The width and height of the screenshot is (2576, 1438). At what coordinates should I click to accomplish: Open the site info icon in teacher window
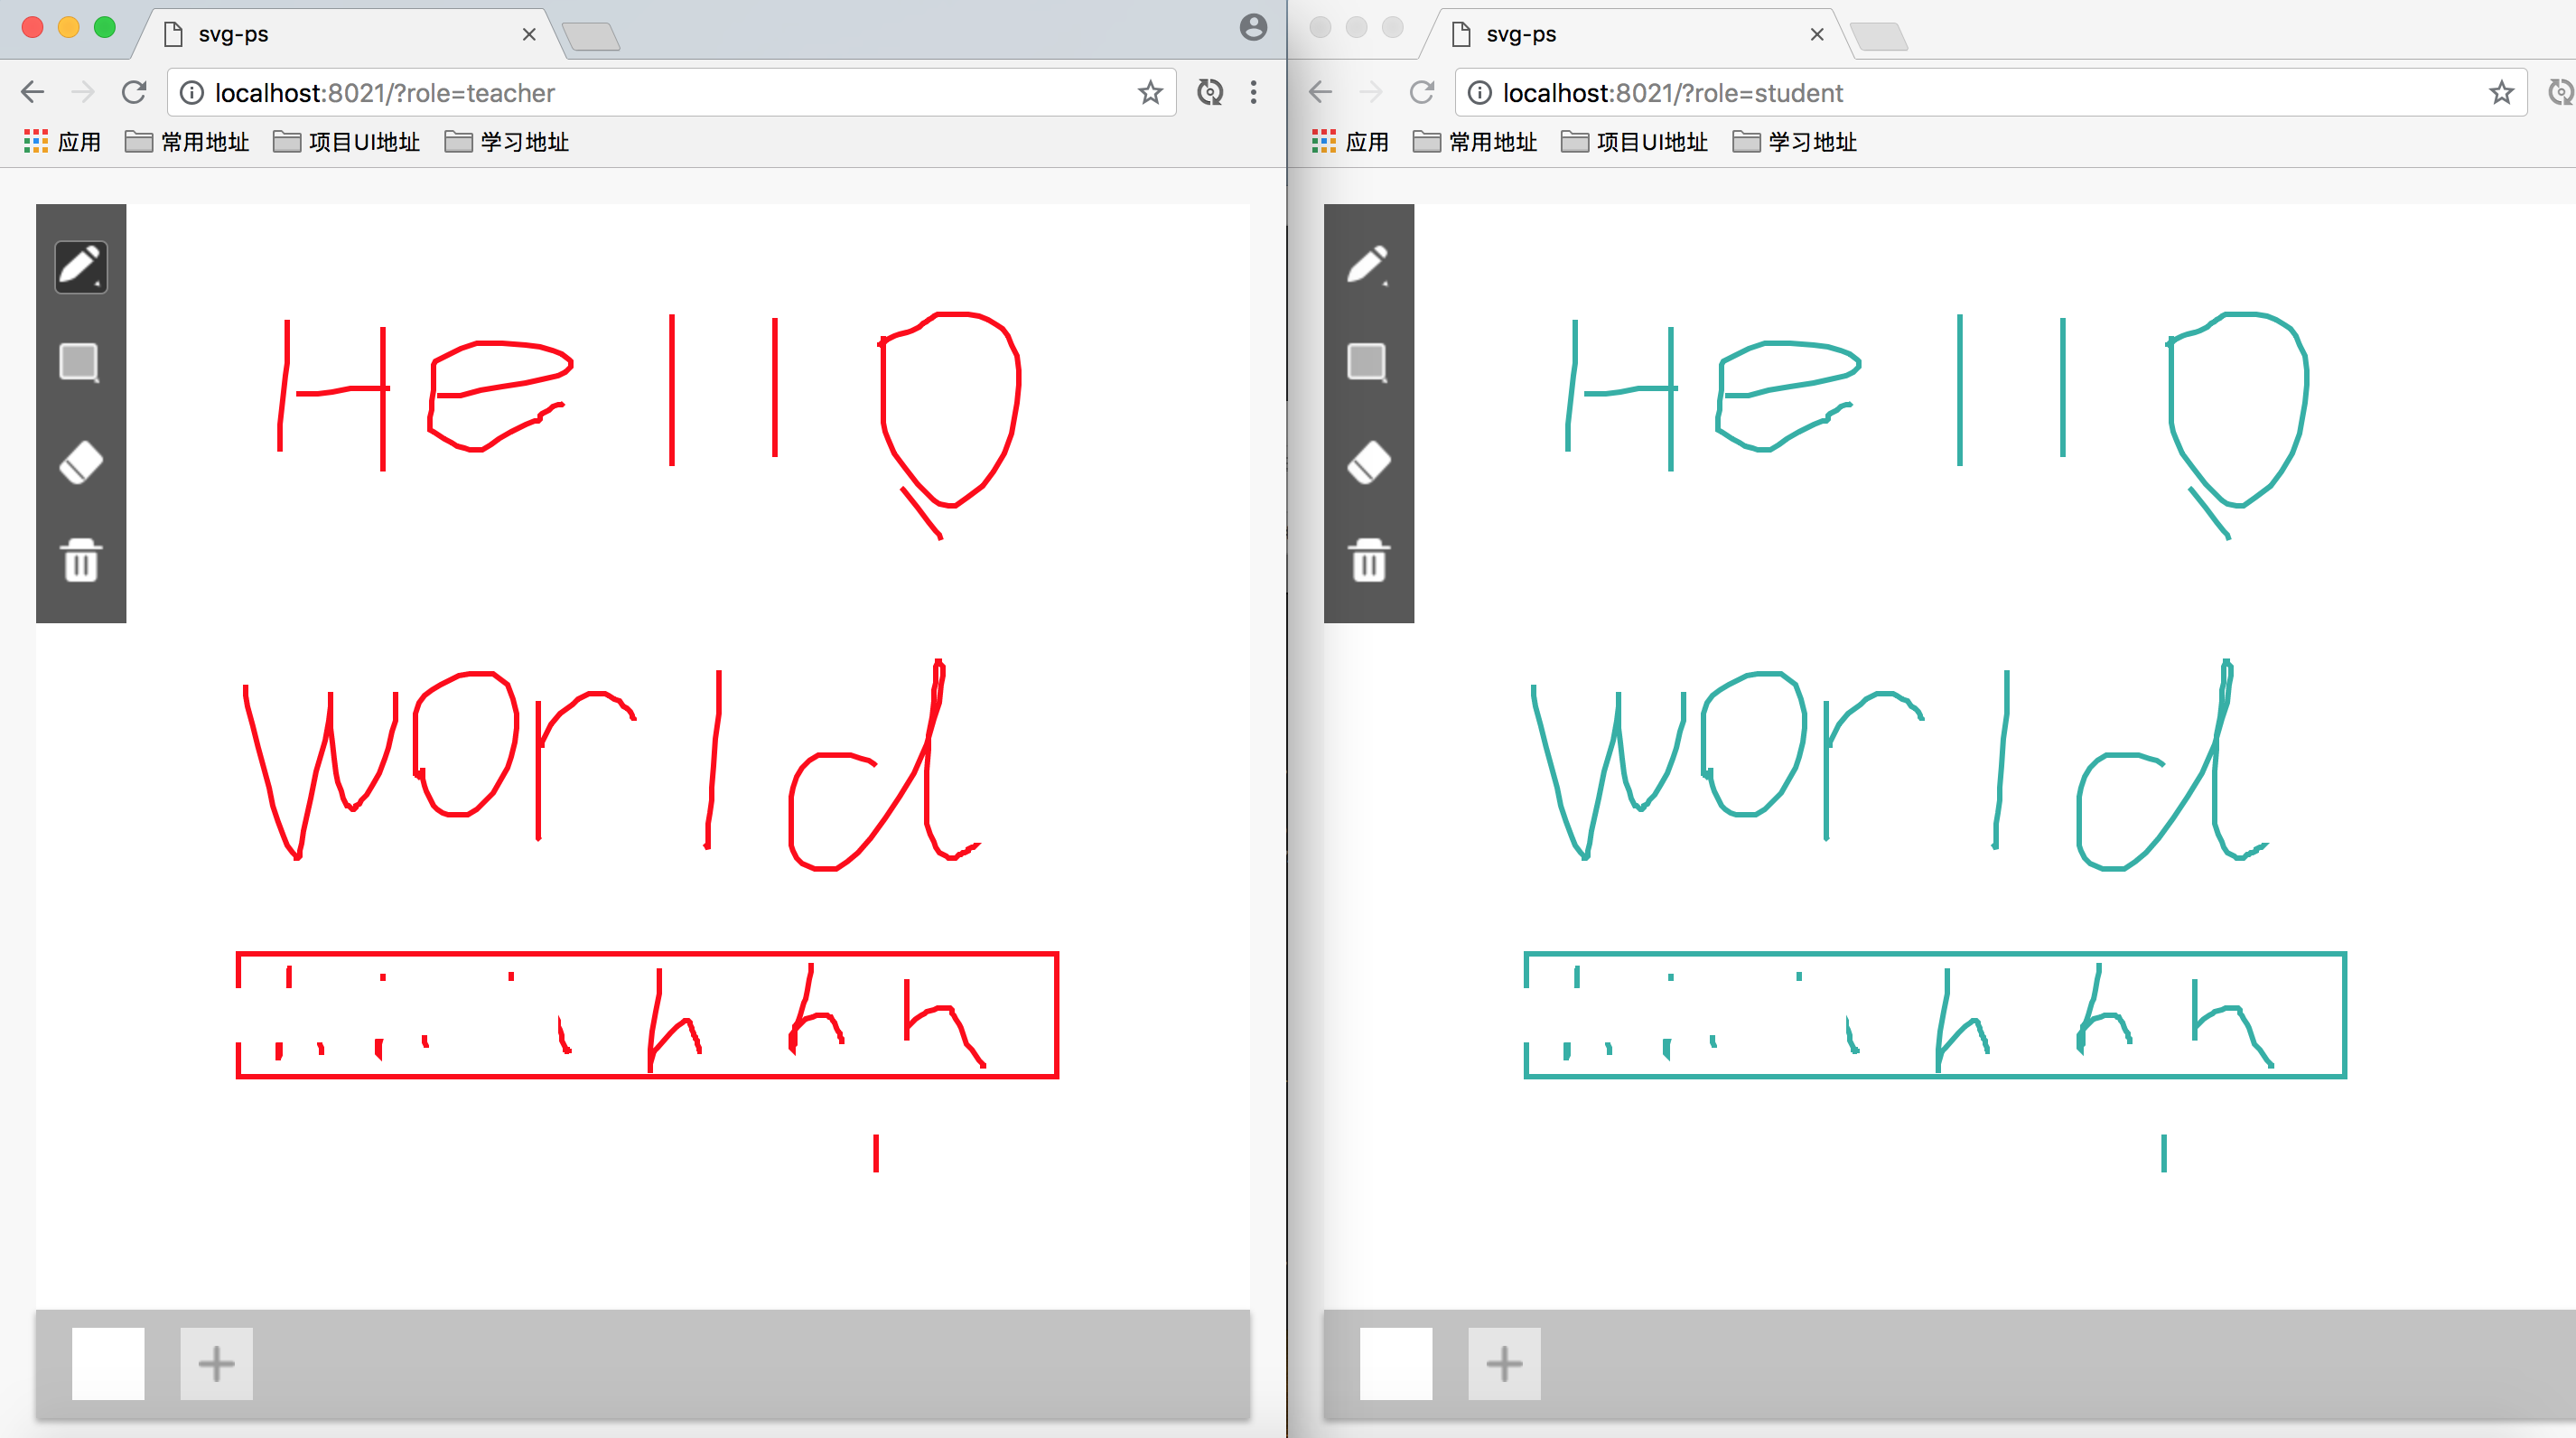click(x=191, y=93)
